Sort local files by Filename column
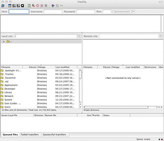Viewport: 164px width, 141px height. [12, 67]
